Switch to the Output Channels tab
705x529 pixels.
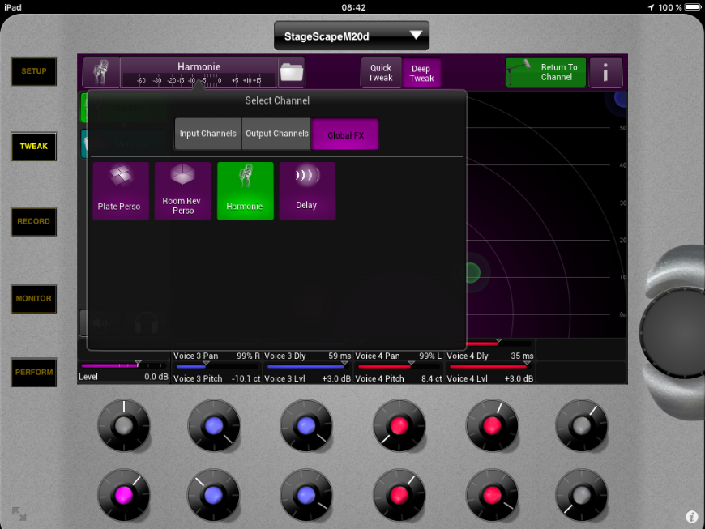tap(277, 134)
